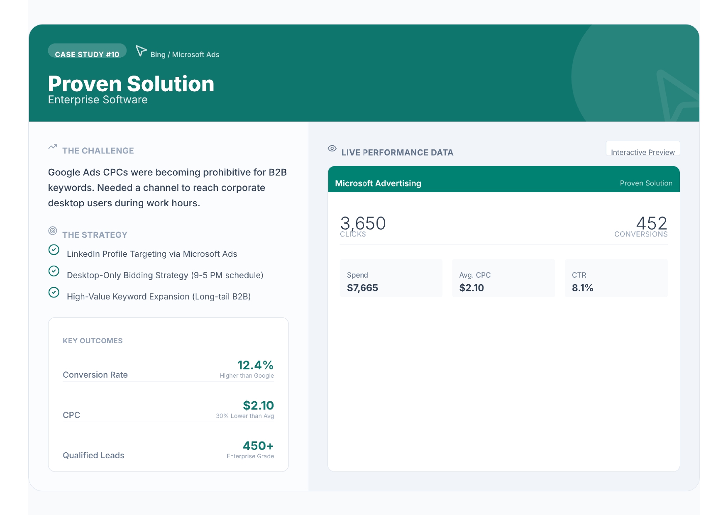
Task: Click the check icon for LinkedIn Profile Targeting
Action: pyautogui.click(x=54, y=249)
